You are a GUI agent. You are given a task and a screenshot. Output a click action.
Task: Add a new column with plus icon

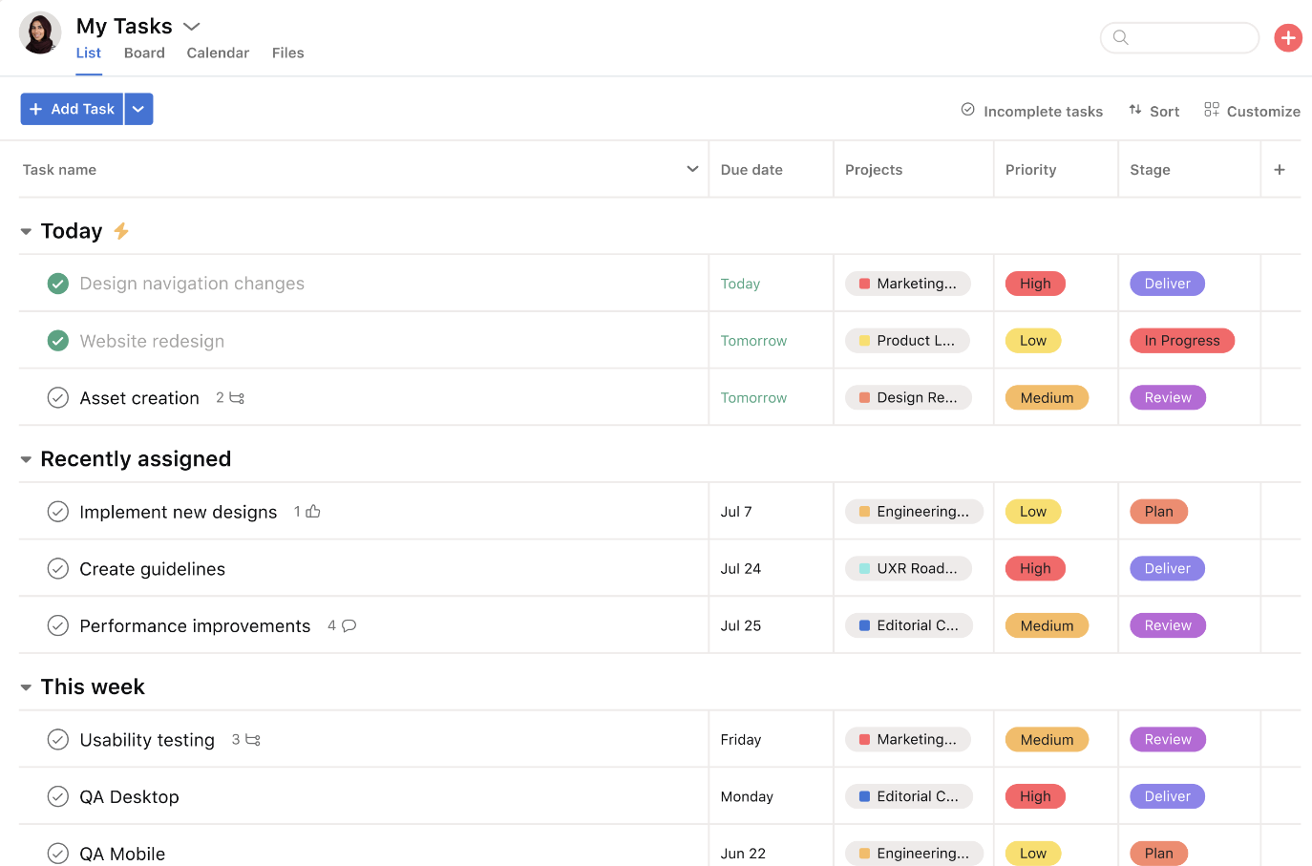tap(1280, 170)
